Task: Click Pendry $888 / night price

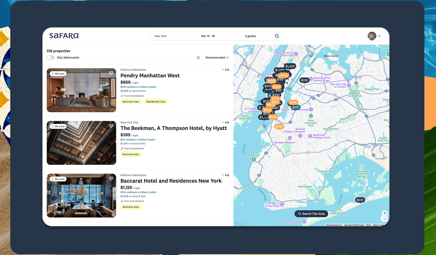Action: 129,82
